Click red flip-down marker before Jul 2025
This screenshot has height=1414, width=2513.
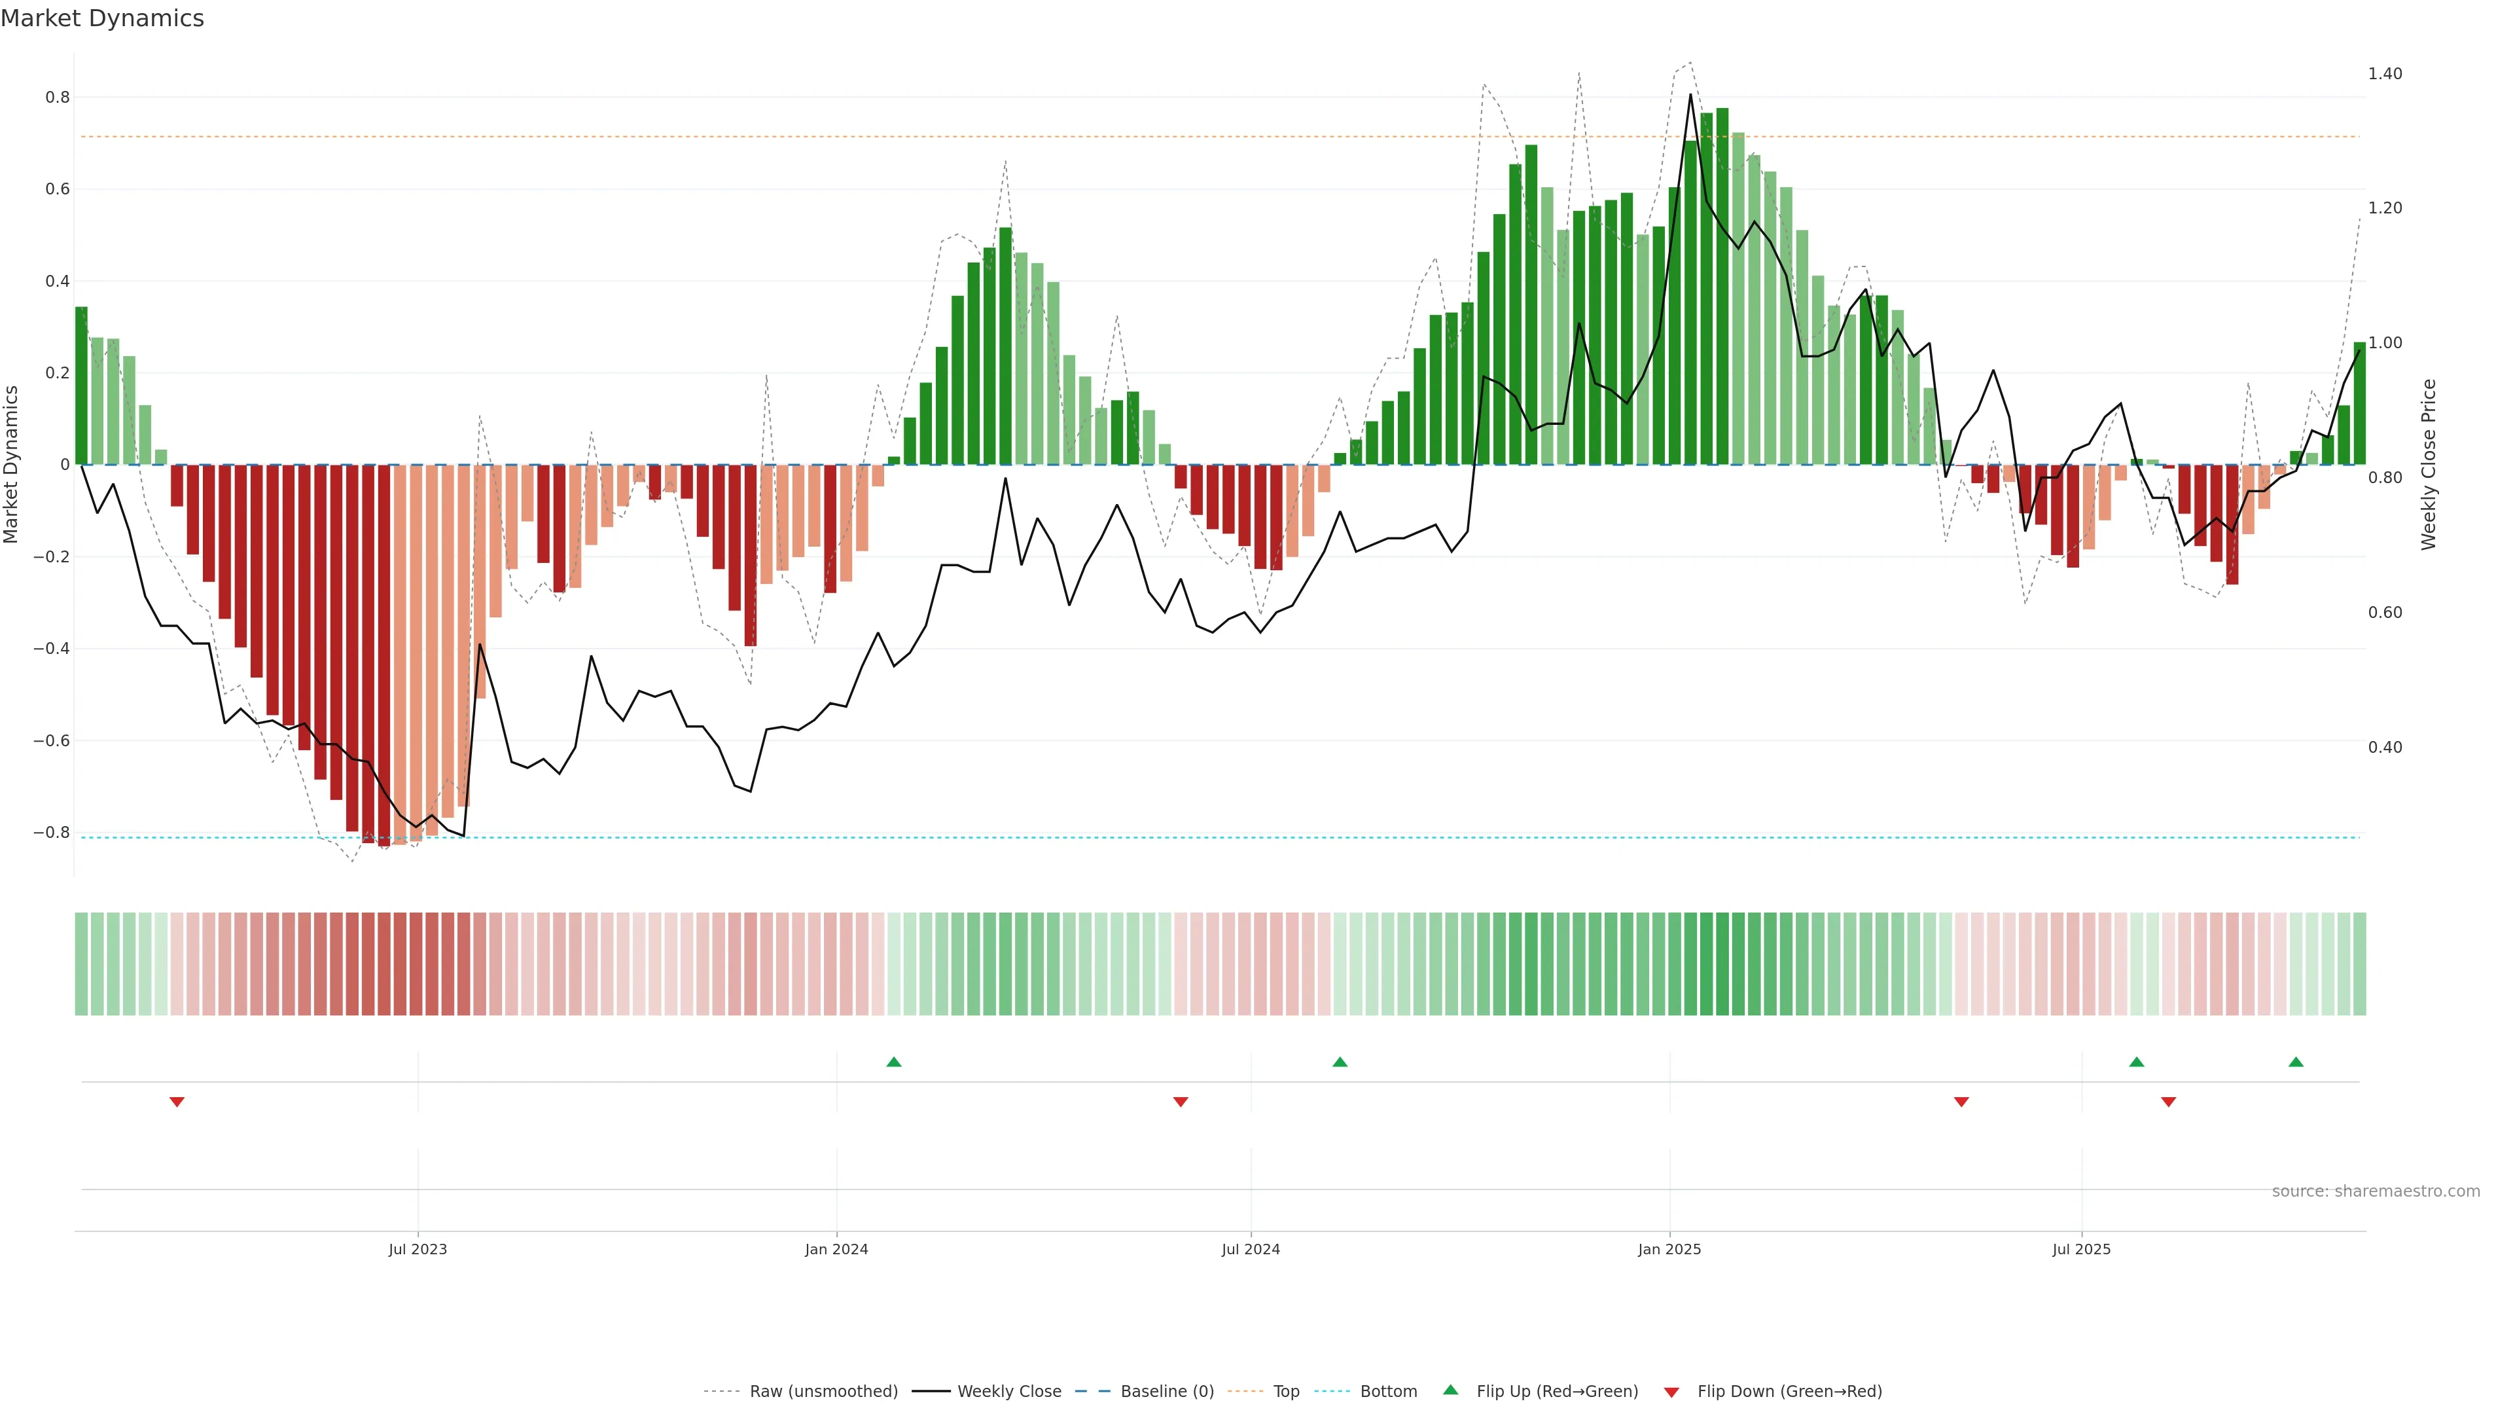(x=1961, y=1102)
